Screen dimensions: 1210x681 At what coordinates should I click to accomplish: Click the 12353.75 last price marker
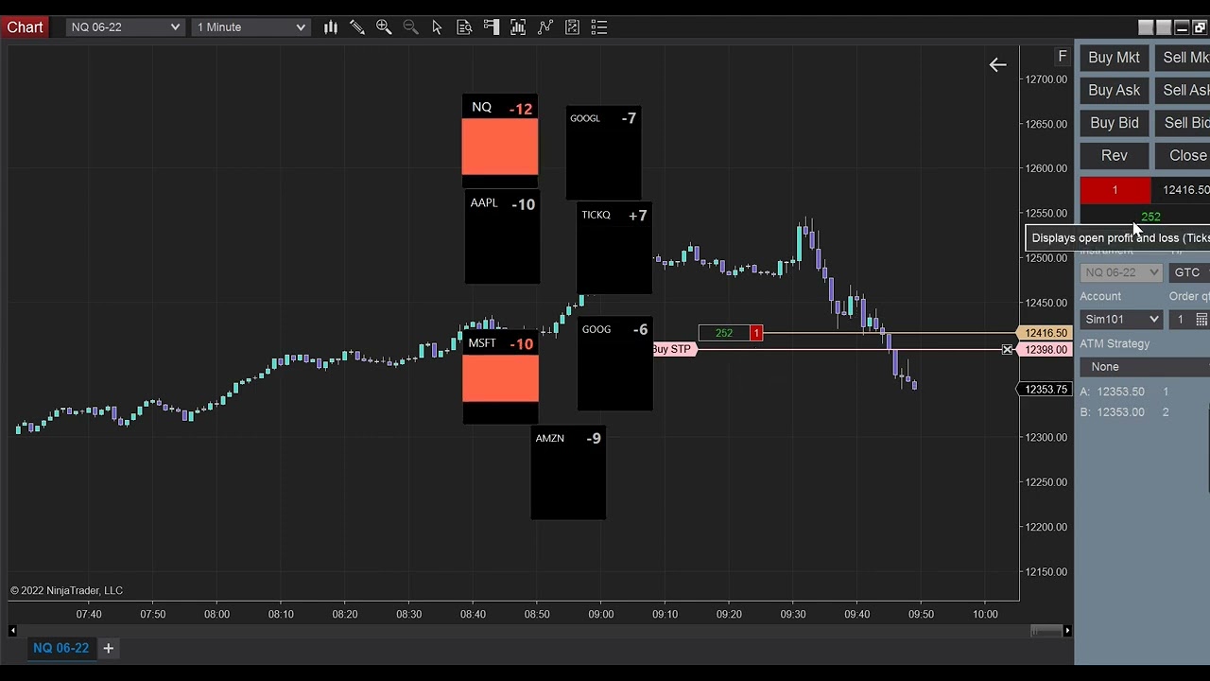coord(1045,390)
